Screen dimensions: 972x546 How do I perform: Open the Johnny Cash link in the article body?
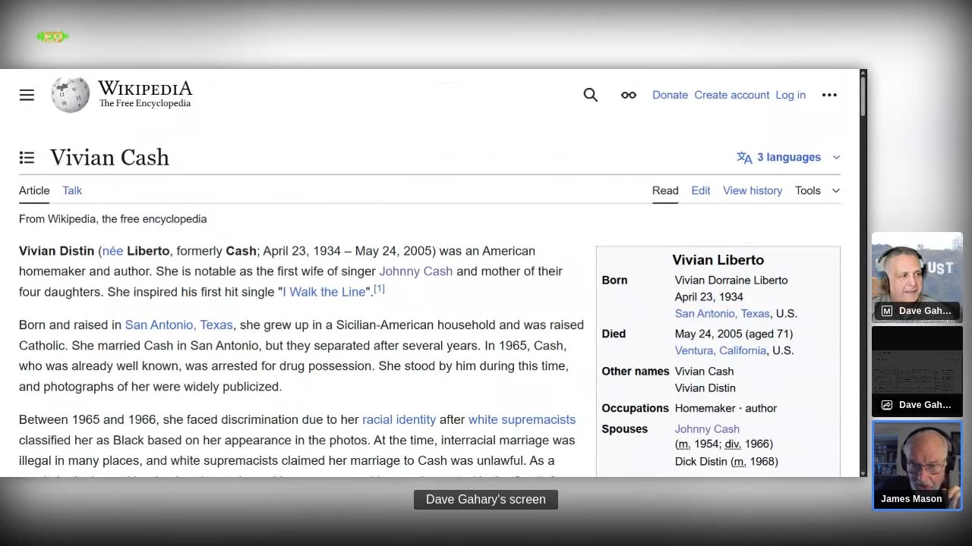[415, 271]
